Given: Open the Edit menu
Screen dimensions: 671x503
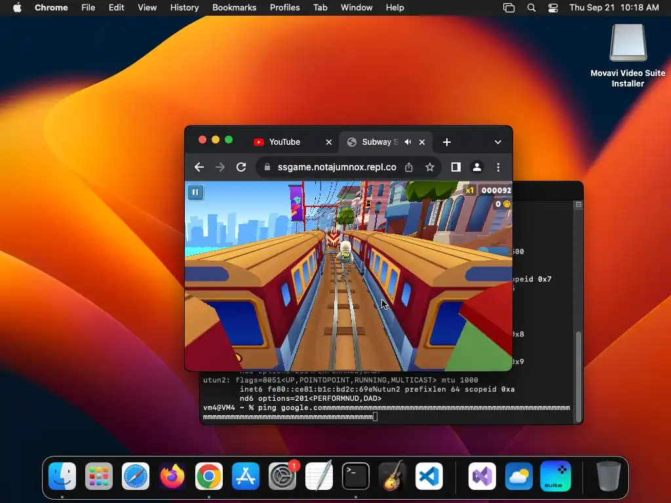Looking at the screenshot, I should [x=116, y=8].
